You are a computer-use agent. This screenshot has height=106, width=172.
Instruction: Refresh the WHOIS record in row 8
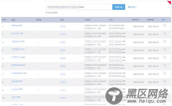pyautogui.click(x=165, y=81)
